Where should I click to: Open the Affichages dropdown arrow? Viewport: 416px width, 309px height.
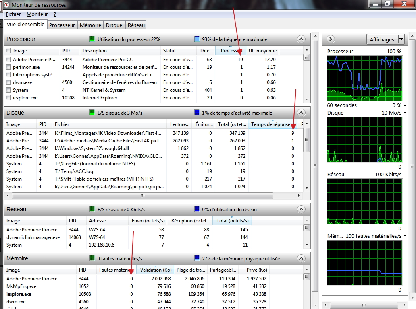(401, 39)
